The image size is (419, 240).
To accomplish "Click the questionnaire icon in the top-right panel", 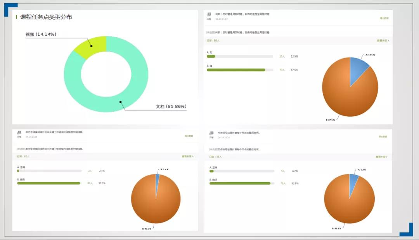I will (x=209, y=14).
